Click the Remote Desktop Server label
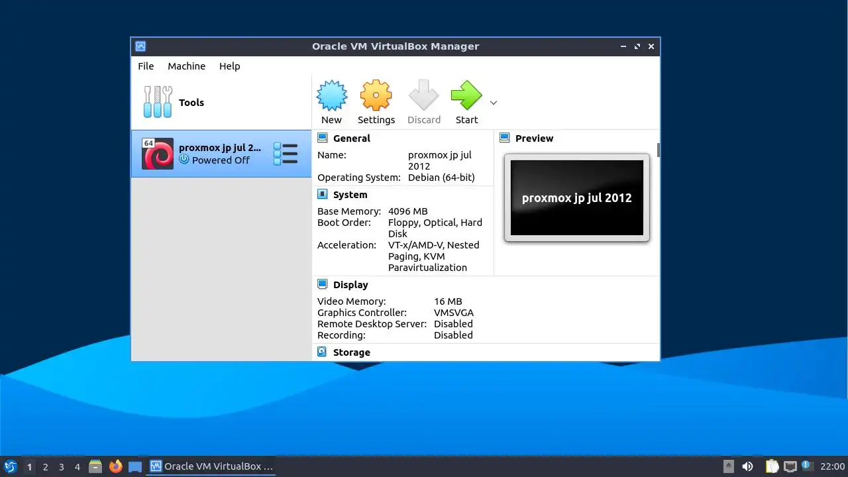This screenshot has height=477, width=848. [372, 324]
